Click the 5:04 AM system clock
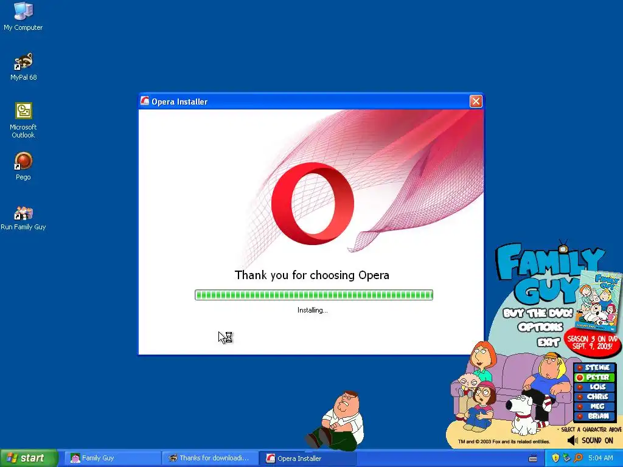The height and width of the screenshot is (467, 623). coord(600,458)
